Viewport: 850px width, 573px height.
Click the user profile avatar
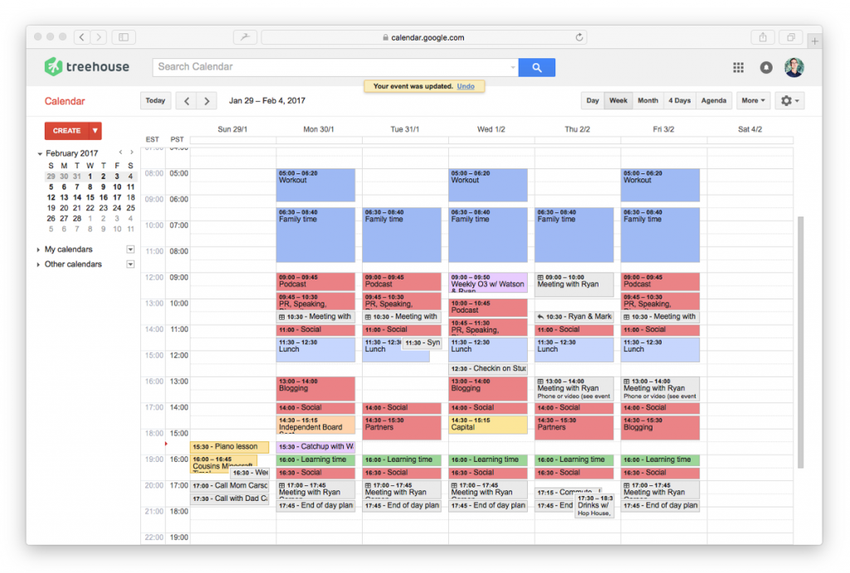click(x=794, y=68)
